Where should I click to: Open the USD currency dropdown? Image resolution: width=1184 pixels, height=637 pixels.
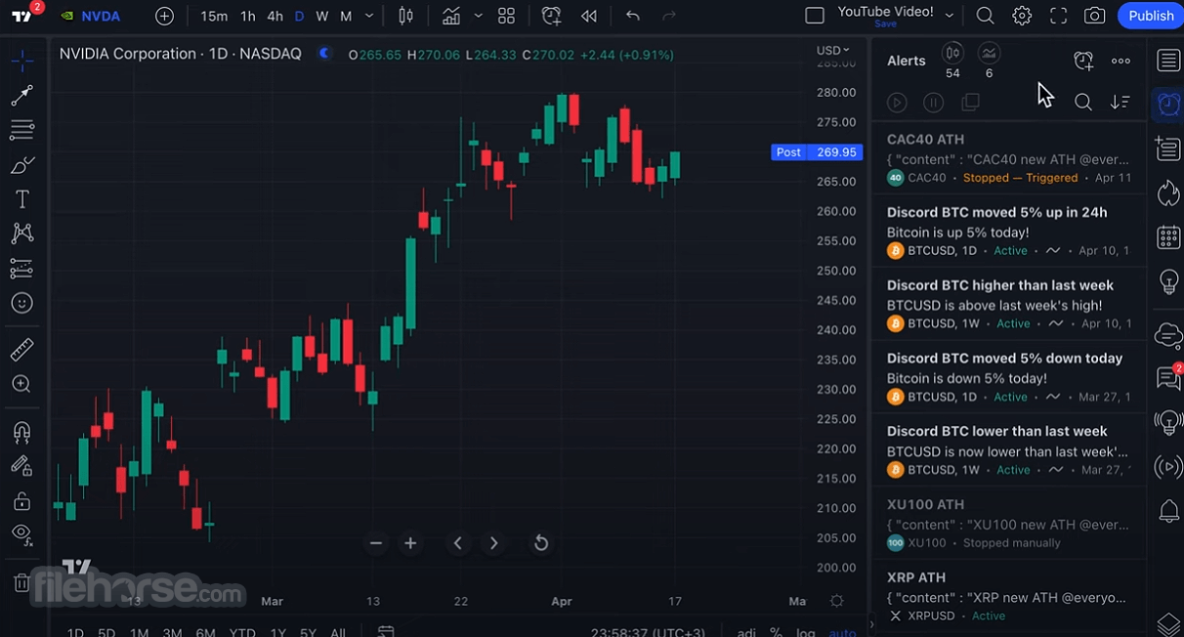point(832,50)
